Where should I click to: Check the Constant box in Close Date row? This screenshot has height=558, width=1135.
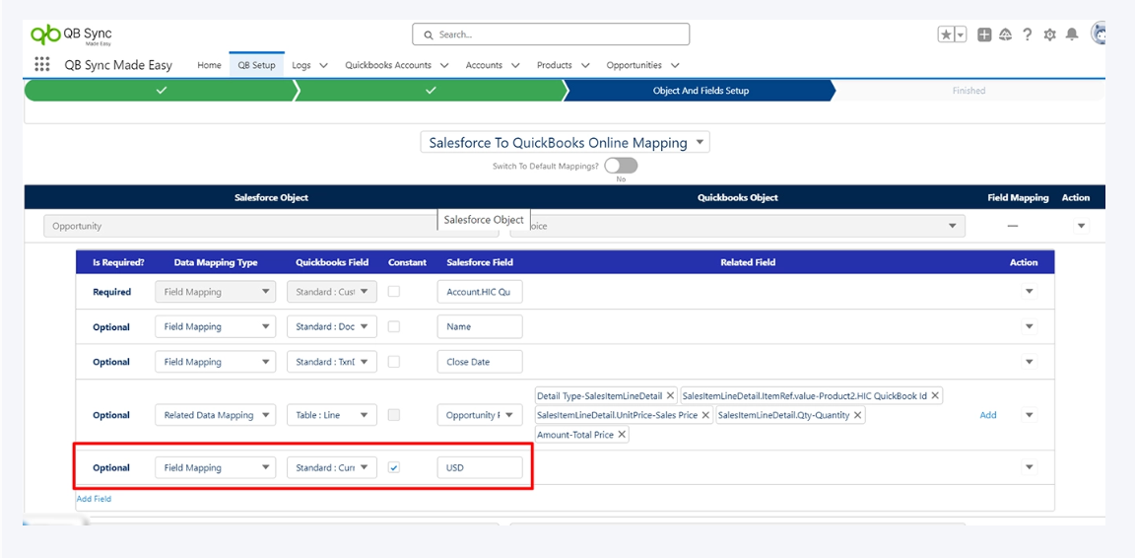(x=394, y=362)
